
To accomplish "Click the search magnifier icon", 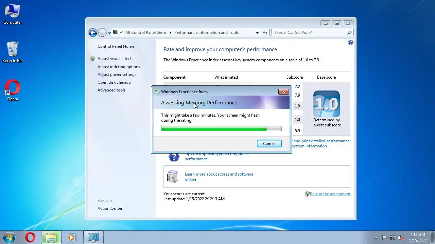I will [x=349, y=33].
